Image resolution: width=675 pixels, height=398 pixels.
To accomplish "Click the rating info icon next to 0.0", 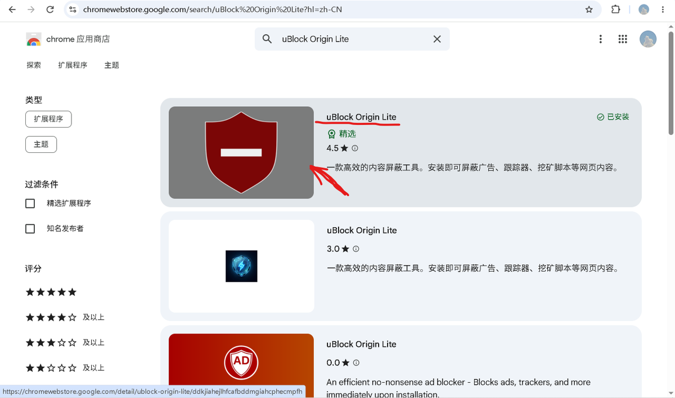I will (x=356, y=363).
